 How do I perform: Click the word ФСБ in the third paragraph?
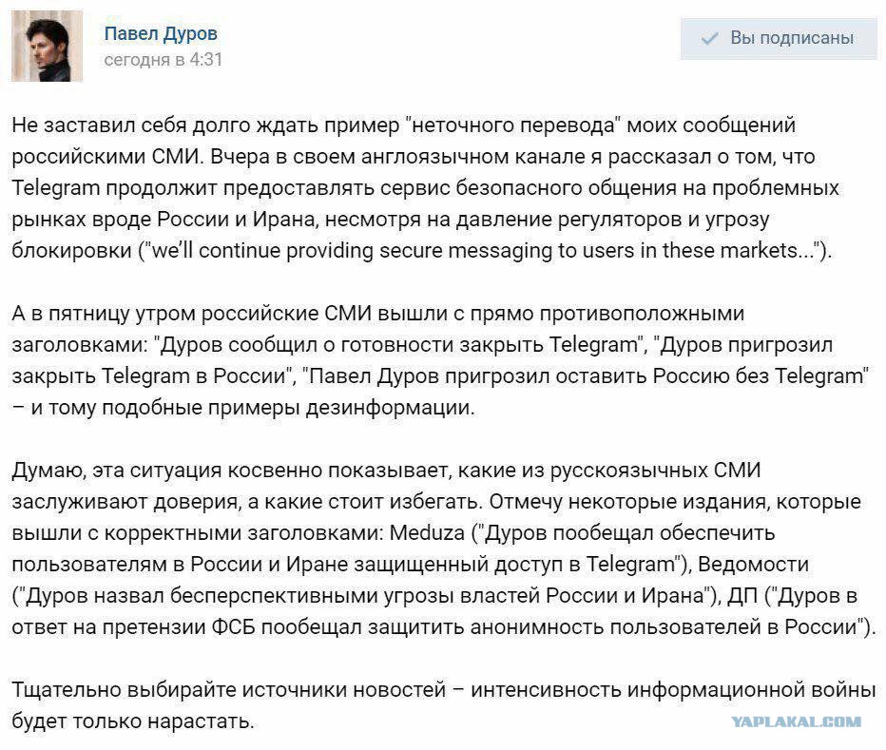(x=233, y=626)
